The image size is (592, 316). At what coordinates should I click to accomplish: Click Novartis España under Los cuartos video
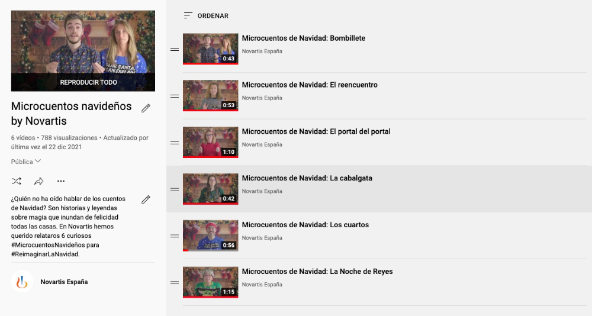click(262, 238)
